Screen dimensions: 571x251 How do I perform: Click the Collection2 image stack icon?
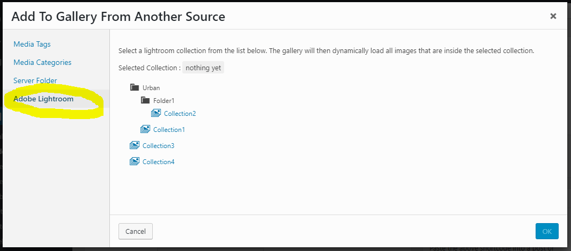156,113
